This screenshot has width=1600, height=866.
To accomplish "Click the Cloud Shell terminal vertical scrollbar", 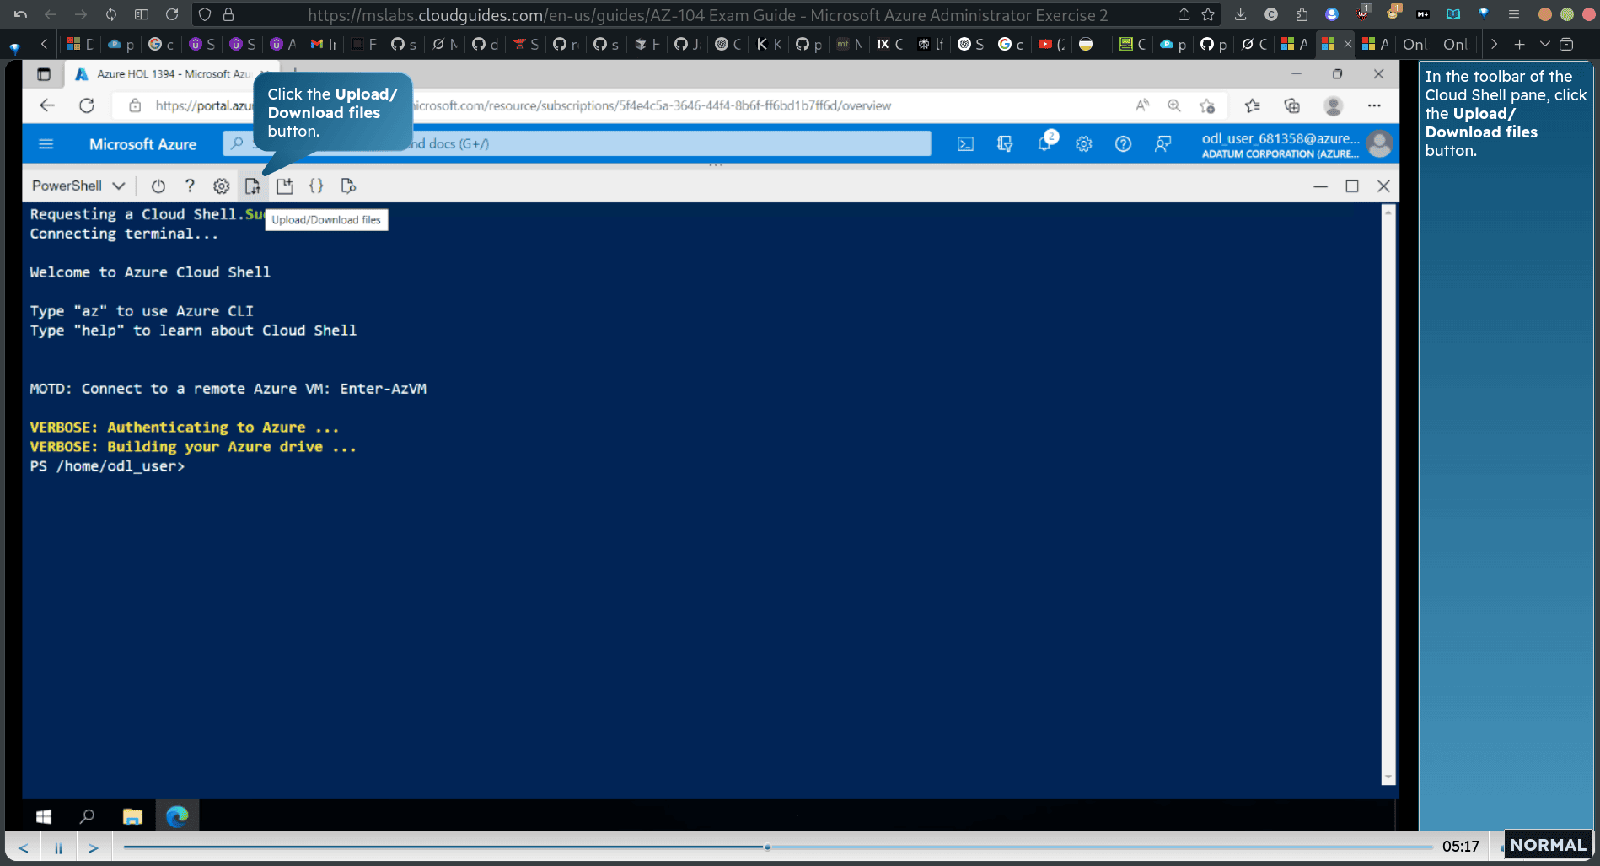I will pyautogui.click(x=1388, y=494).
